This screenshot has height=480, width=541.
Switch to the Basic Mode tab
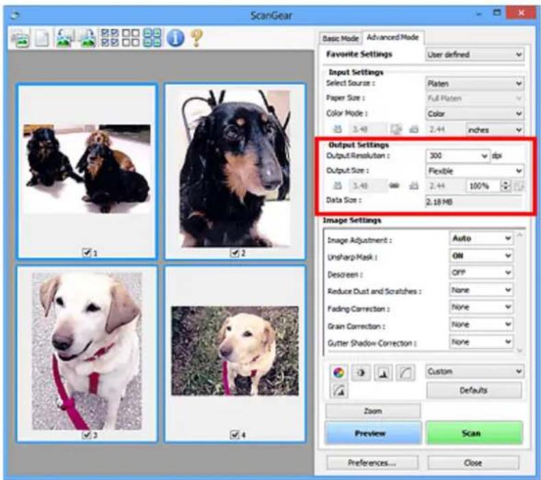[340, 38]
